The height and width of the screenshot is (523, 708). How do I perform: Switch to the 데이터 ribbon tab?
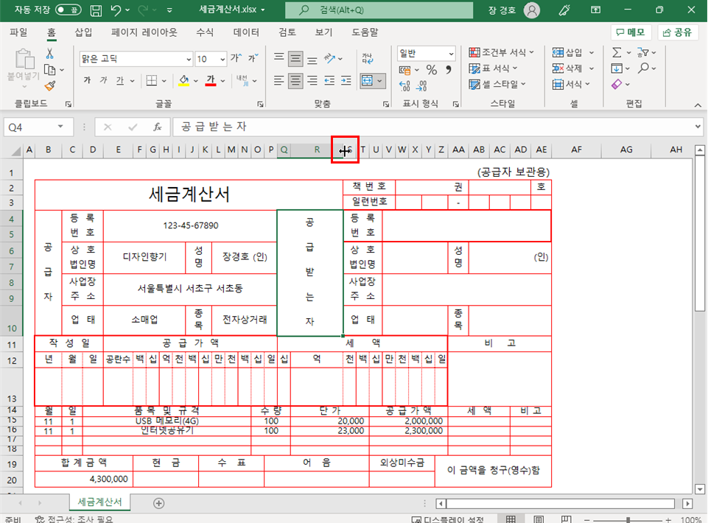[246, 32]
